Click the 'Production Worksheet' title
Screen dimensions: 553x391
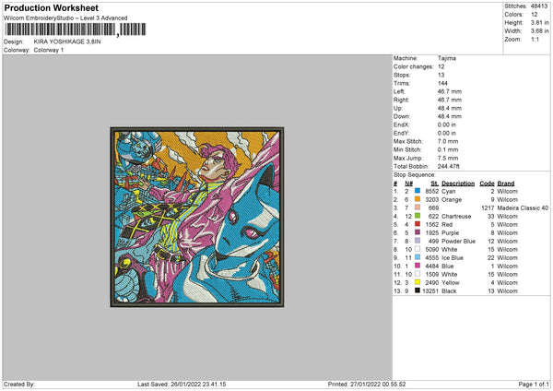[x=51, y=7]
